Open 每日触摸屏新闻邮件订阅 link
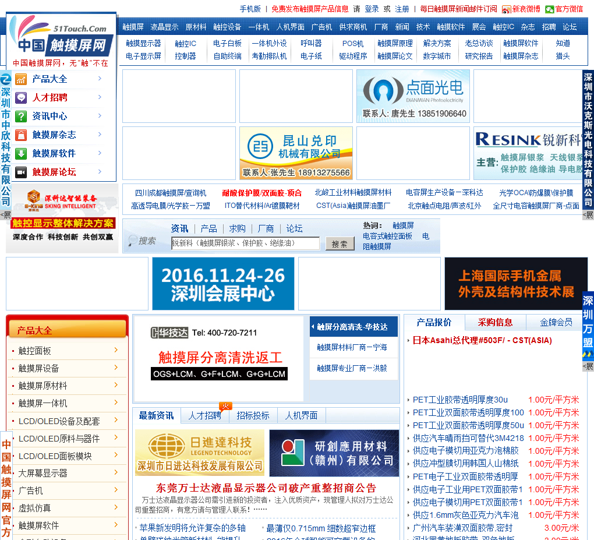Viewport: 594px width, 540px height. (x=458, y=9)
